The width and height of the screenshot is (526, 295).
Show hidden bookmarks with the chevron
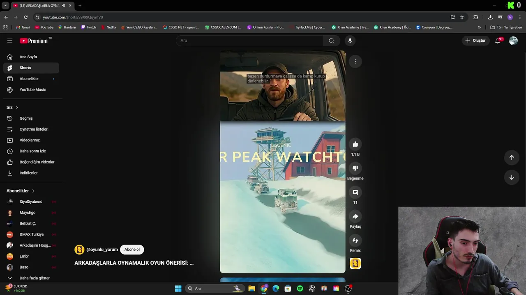(x=479, y=27)
